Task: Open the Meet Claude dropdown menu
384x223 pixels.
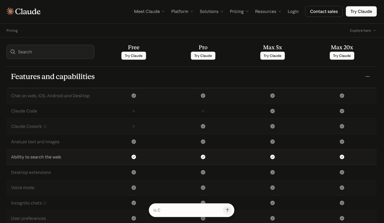Action: click(149, 12)
